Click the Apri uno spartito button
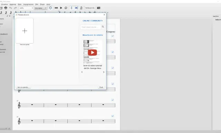This screenshot has width=221, height=133. coord(23,87)
